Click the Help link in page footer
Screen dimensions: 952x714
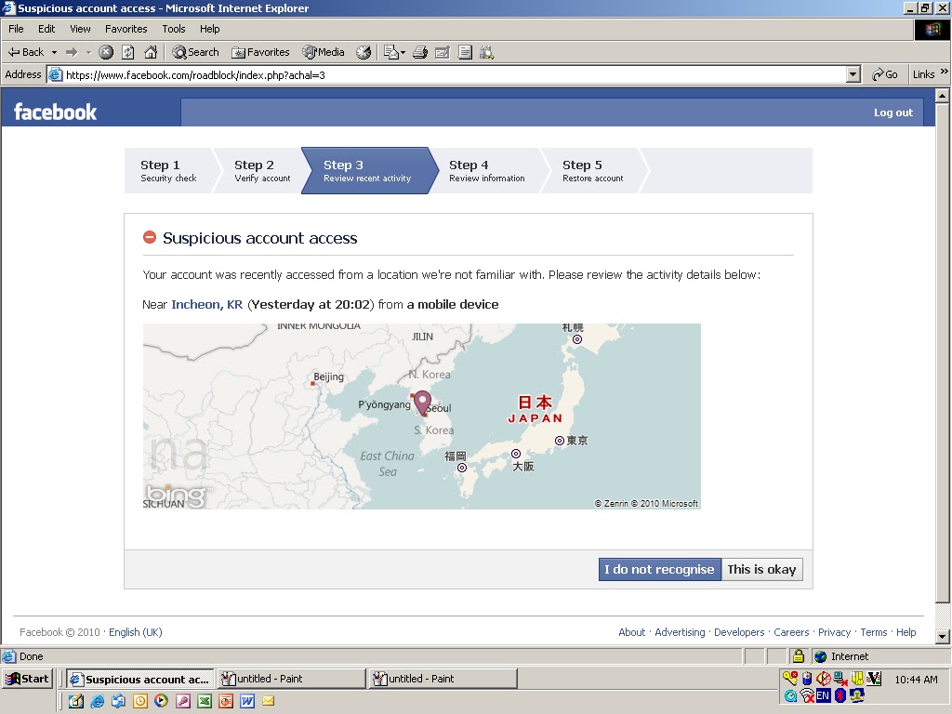click(x=906, y=632)
